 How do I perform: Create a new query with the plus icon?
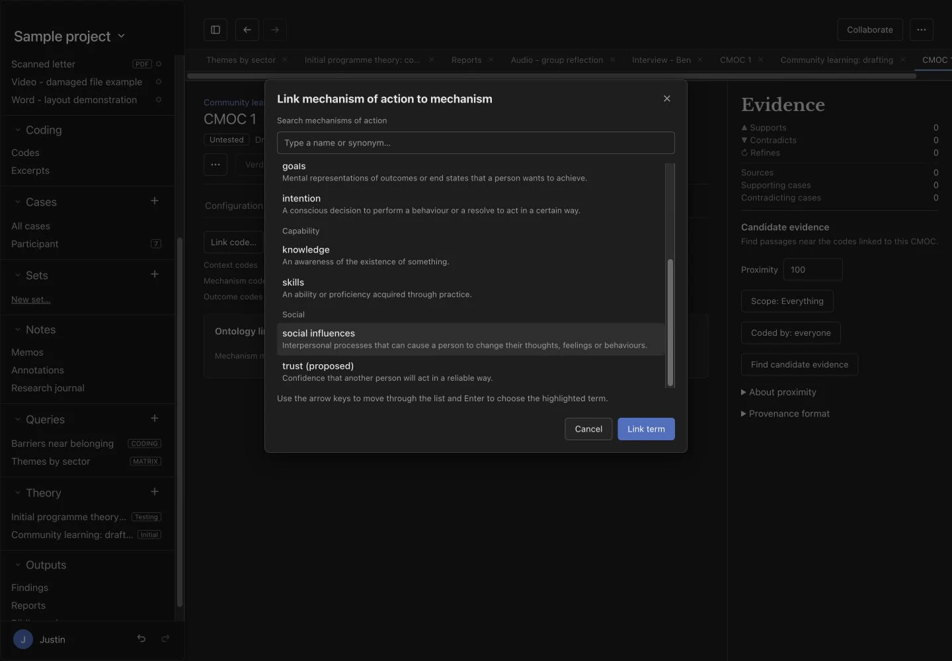155,418
